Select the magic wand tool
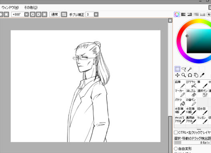211x153 pixels. 190,69
